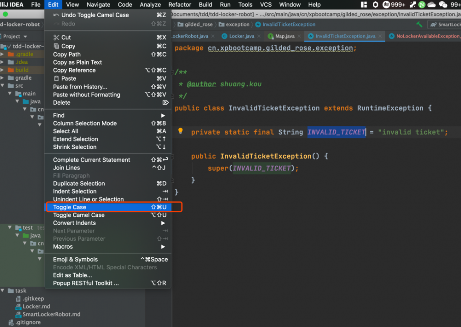Collapse the src folder
This screenshot has height=327, width=461.
pyautogui.click(x=3, y=86)
